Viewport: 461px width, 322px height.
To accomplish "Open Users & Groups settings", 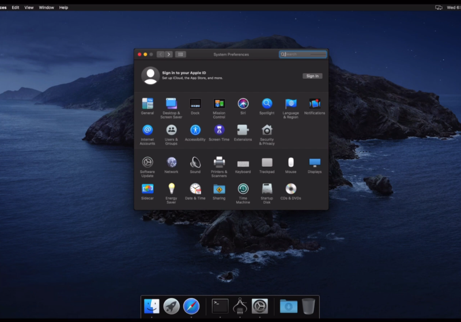I will [171, 131].
